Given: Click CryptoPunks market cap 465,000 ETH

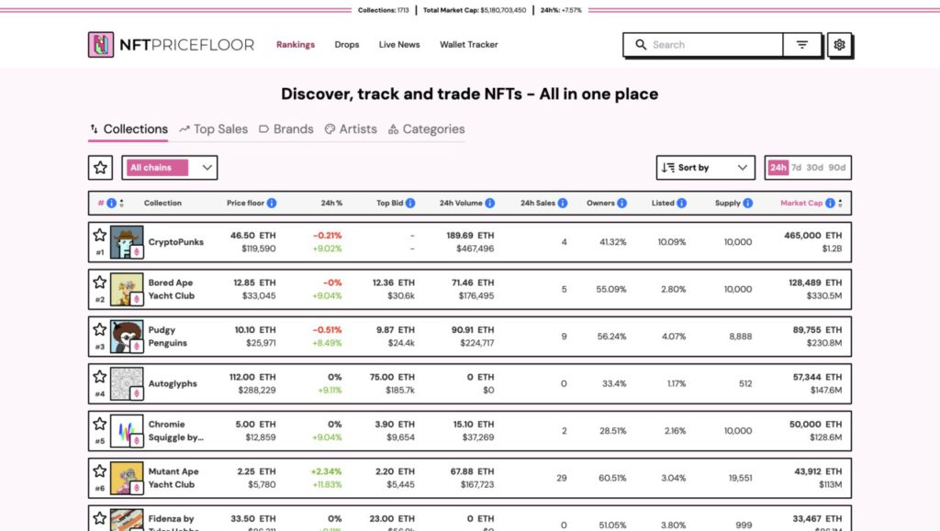Looking at the screenshot, I should tap(813, 236).
